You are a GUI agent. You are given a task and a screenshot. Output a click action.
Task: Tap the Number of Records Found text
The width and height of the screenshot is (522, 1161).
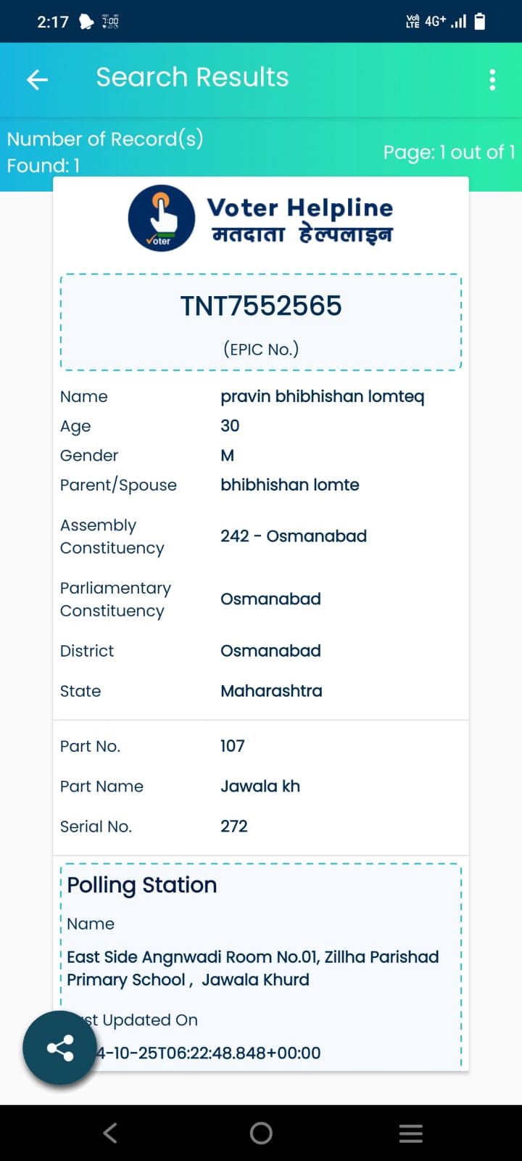click(x=105, y=152)
